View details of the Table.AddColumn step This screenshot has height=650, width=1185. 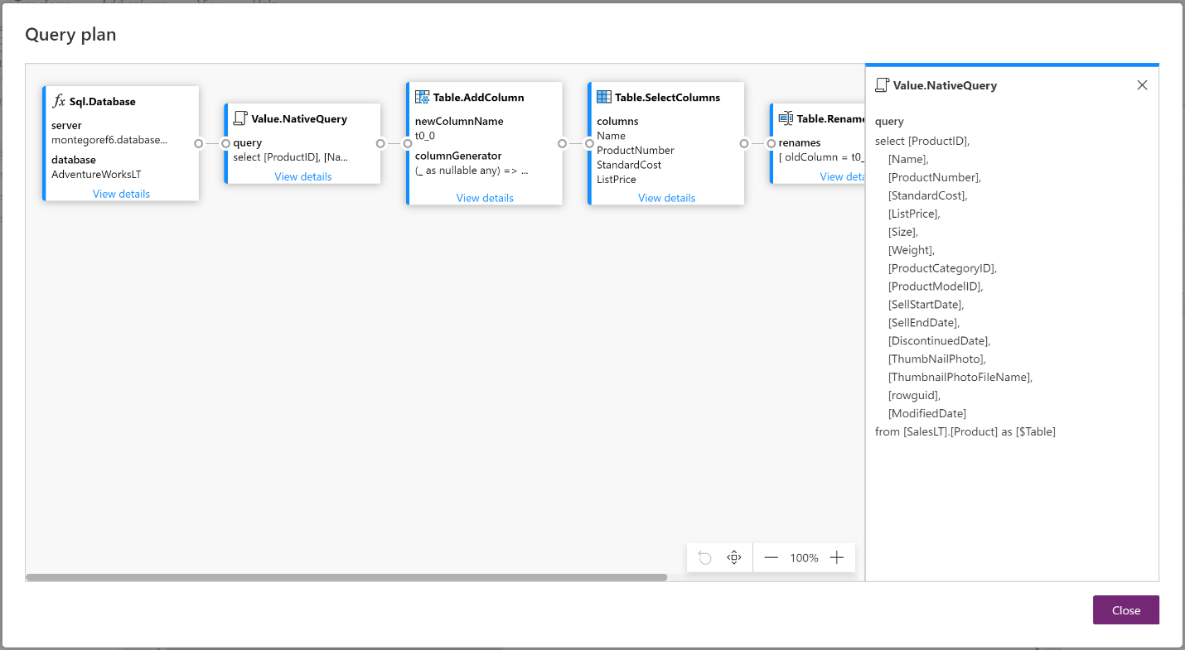pos(484,198)
